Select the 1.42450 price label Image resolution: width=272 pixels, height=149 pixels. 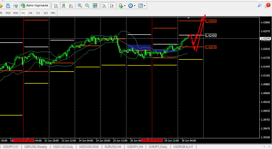tap(211, 35)
